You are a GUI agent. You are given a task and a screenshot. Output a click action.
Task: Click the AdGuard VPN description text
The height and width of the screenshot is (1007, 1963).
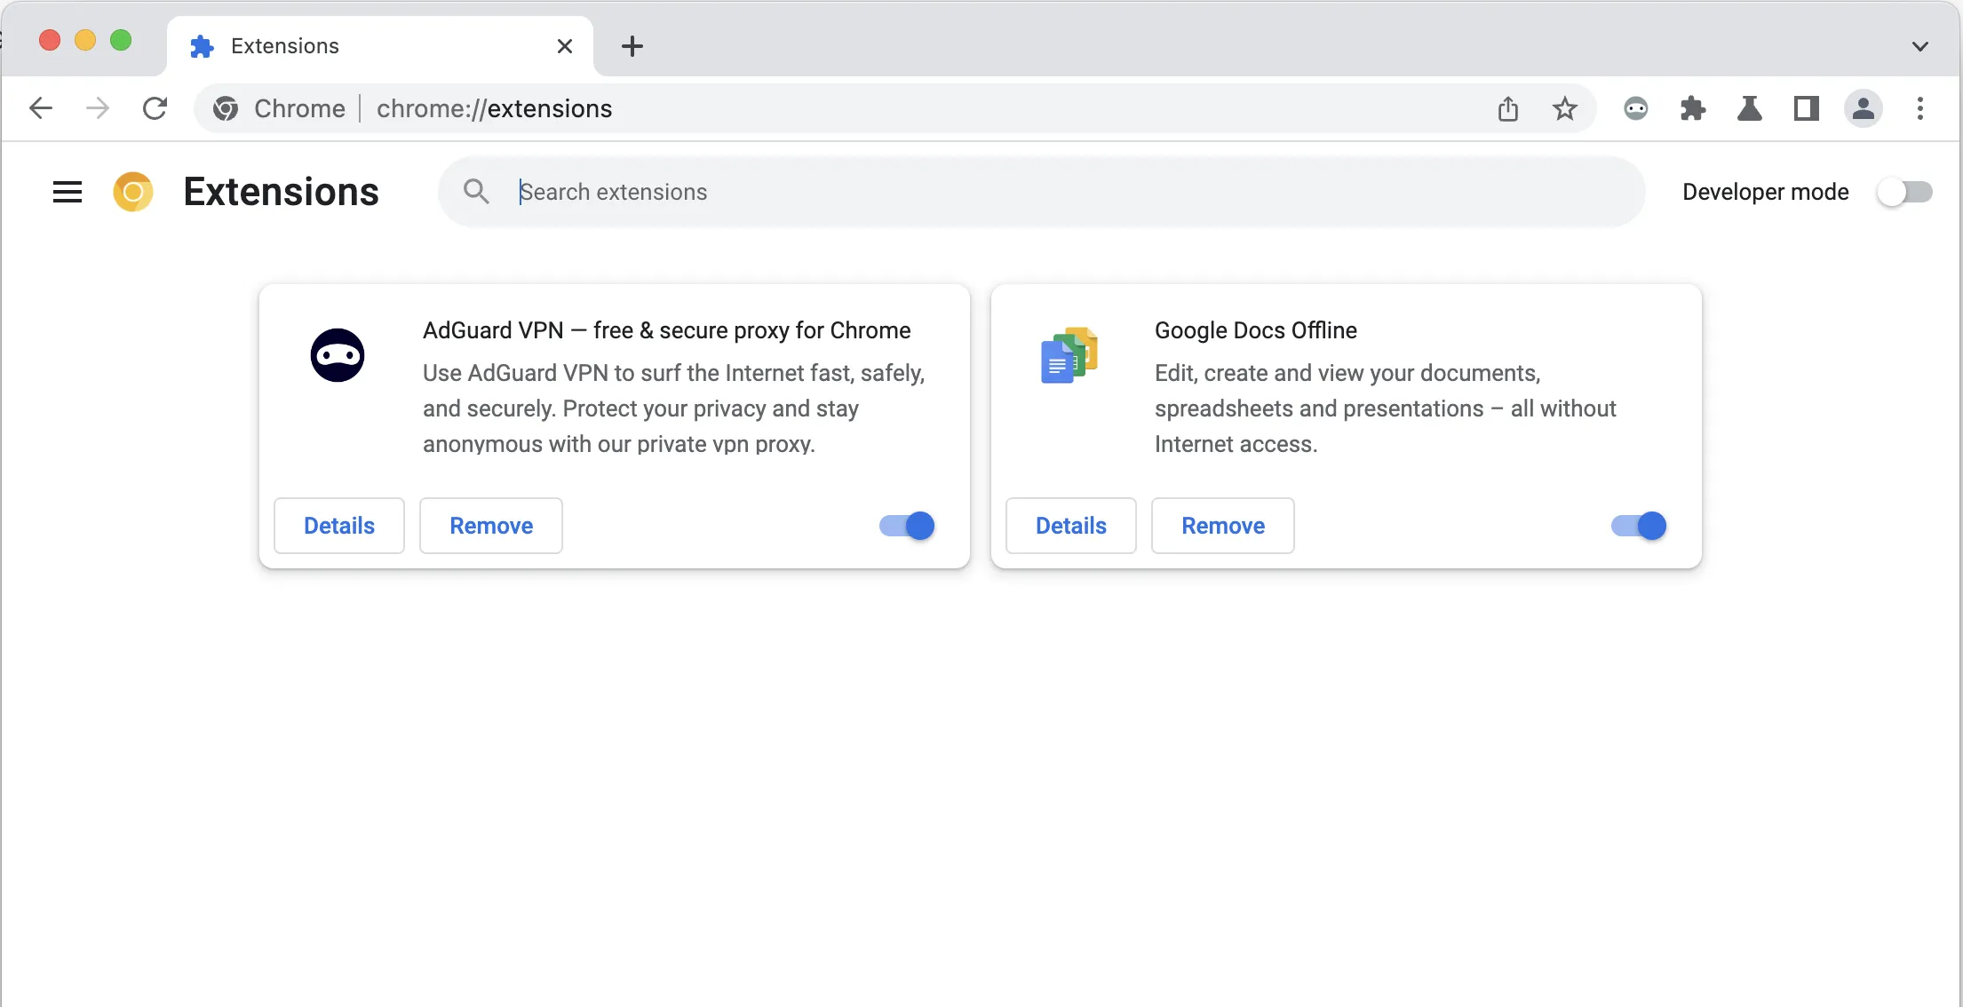(x=674, y=408)
